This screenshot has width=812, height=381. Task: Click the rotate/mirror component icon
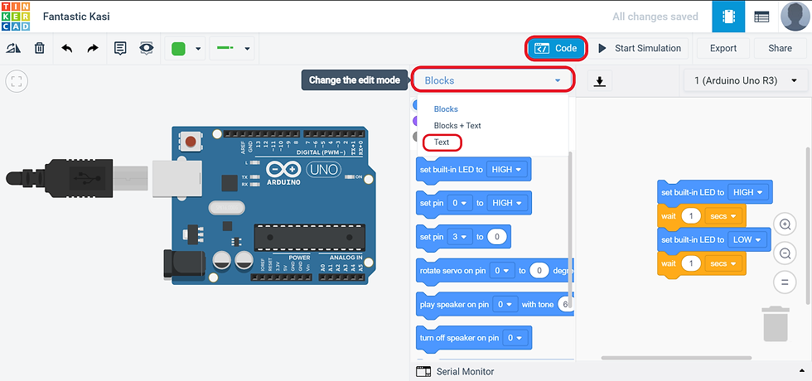point(13,48)
